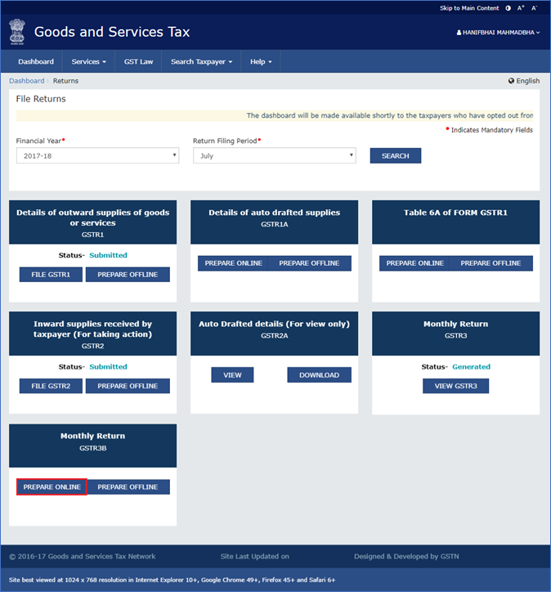551x592 pixels.
Task: Click the Site Last Updated on text
Action: click(x=255, y=556)
